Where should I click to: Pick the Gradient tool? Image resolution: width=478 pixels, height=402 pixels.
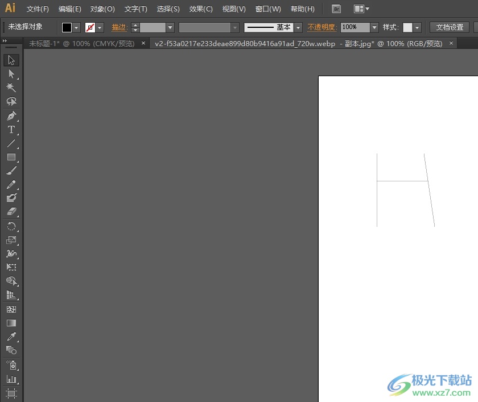click(11, 323)
